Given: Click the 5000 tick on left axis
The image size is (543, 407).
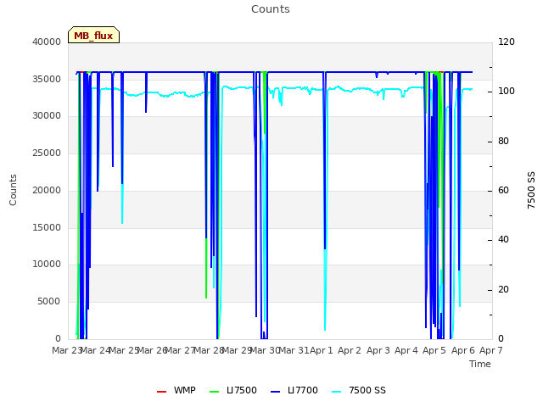Looking at the screenshot, I should [x=49, y=302].
